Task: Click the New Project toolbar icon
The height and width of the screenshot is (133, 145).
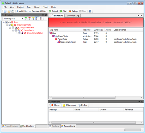Action: (5, 11)
